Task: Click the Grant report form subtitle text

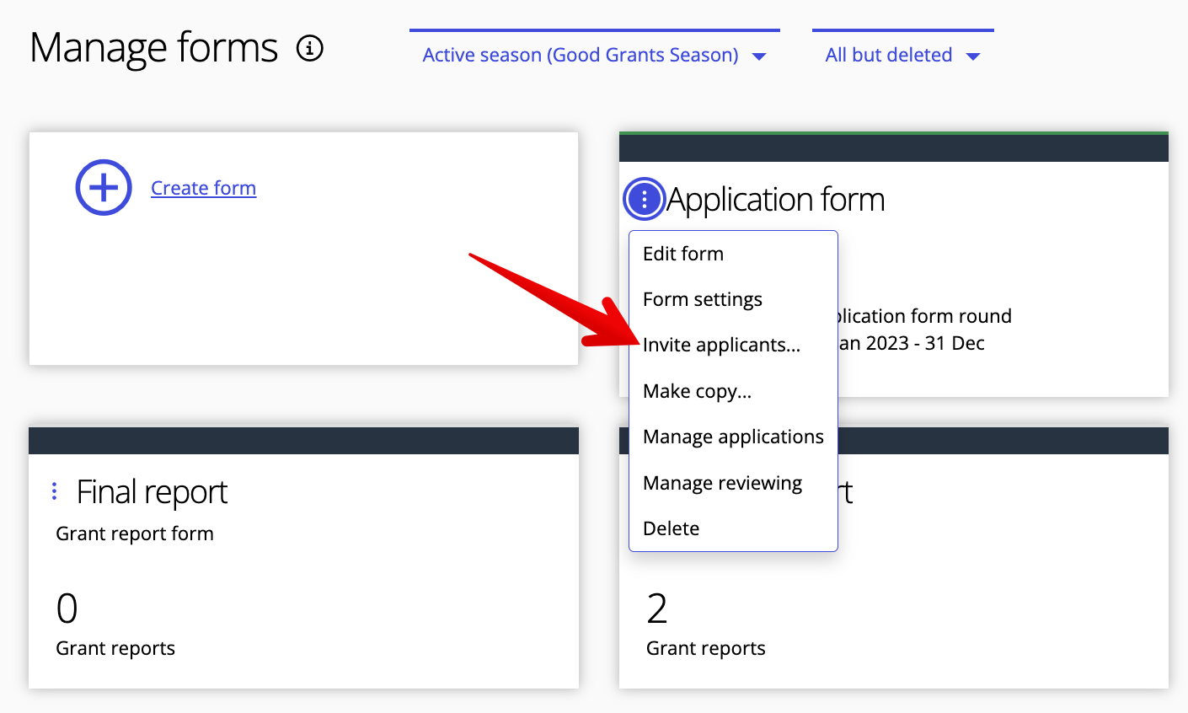Action: [135, 533]
